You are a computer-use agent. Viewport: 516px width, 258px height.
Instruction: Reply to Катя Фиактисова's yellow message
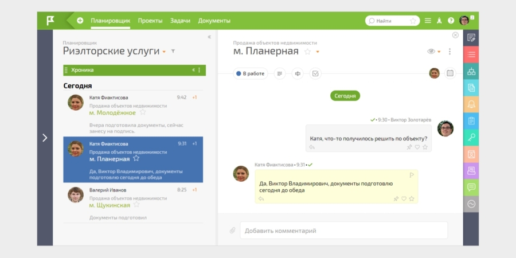(x=261, y=199)
